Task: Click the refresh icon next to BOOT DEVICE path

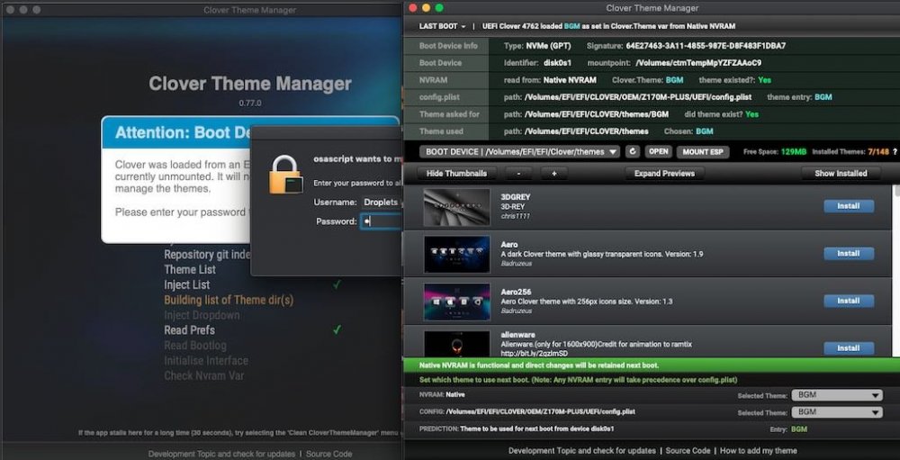Action: [633, 151]
